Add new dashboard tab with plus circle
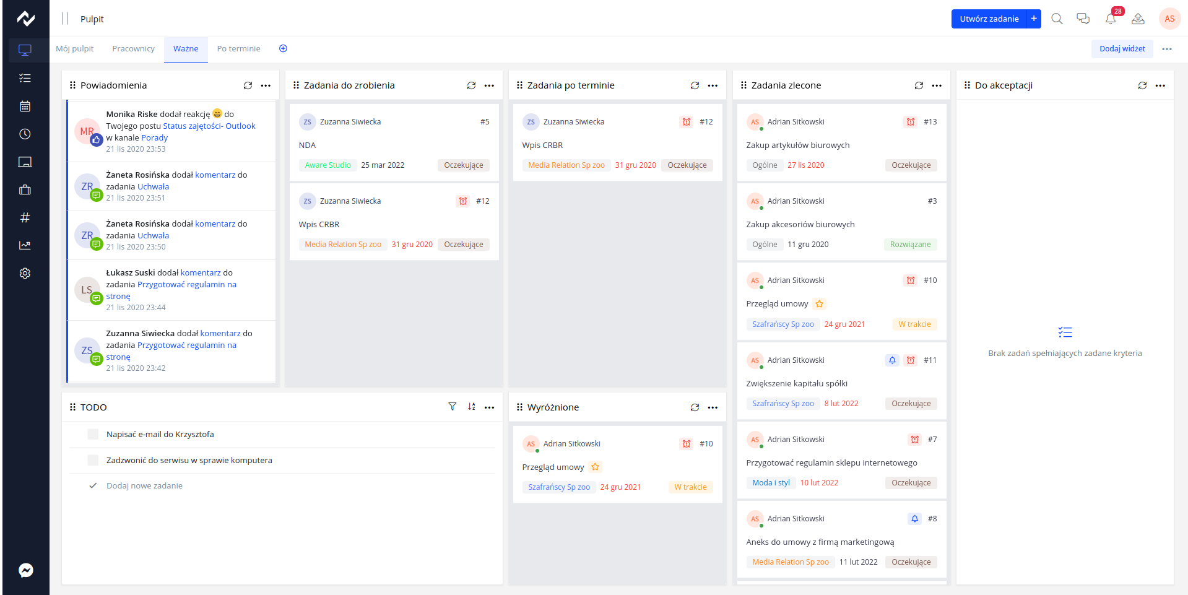The width and height of the screenshot is (1188, 595). (283, 48)
